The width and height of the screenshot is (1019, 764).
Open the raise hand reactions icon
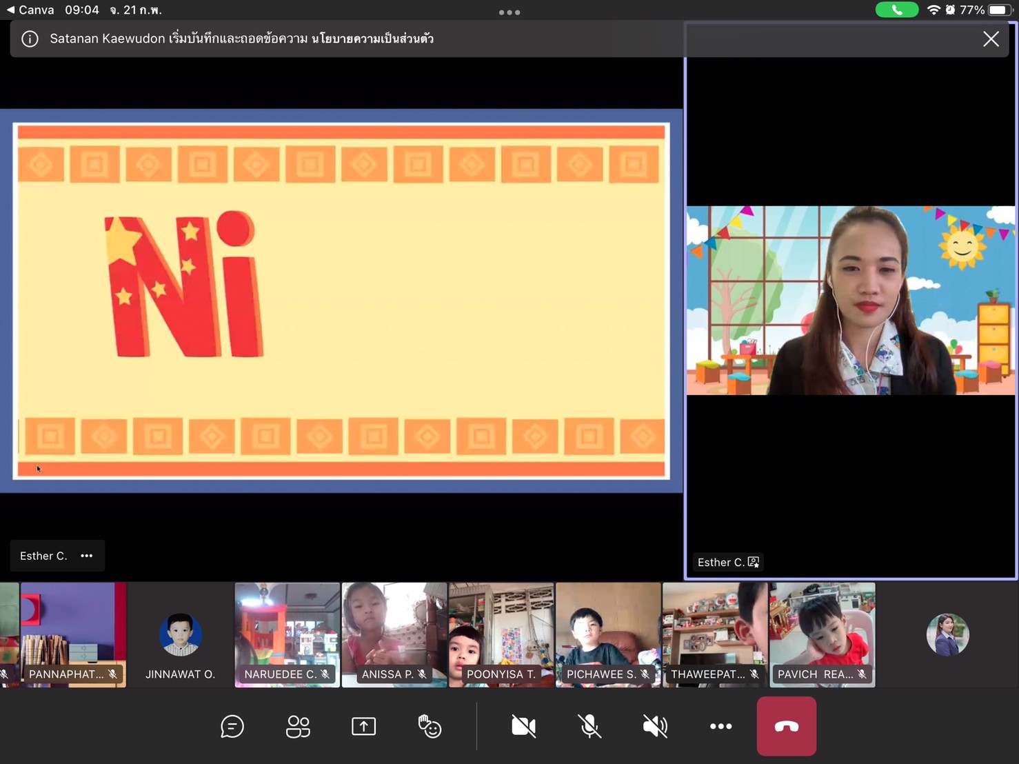(430, 726)
